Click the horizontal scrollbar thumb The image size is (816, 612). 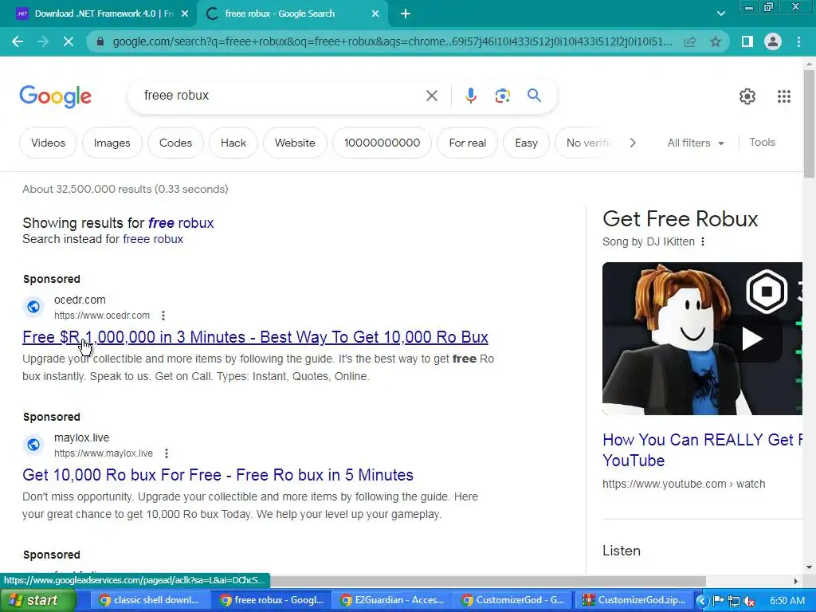point(488,581)
